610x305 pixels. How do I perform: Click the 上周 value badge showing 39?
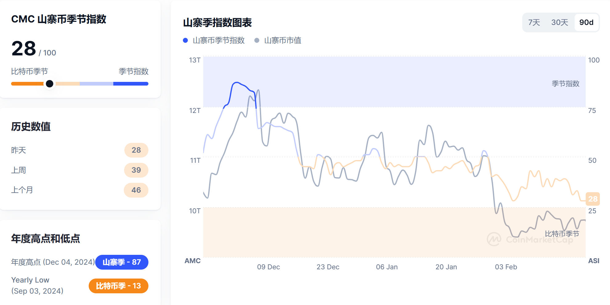click(x=136, y=170)
